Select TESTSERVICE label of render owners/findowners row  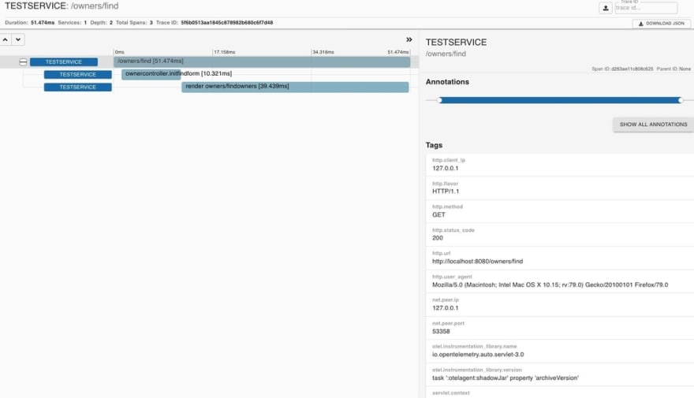tap(78, 87)
